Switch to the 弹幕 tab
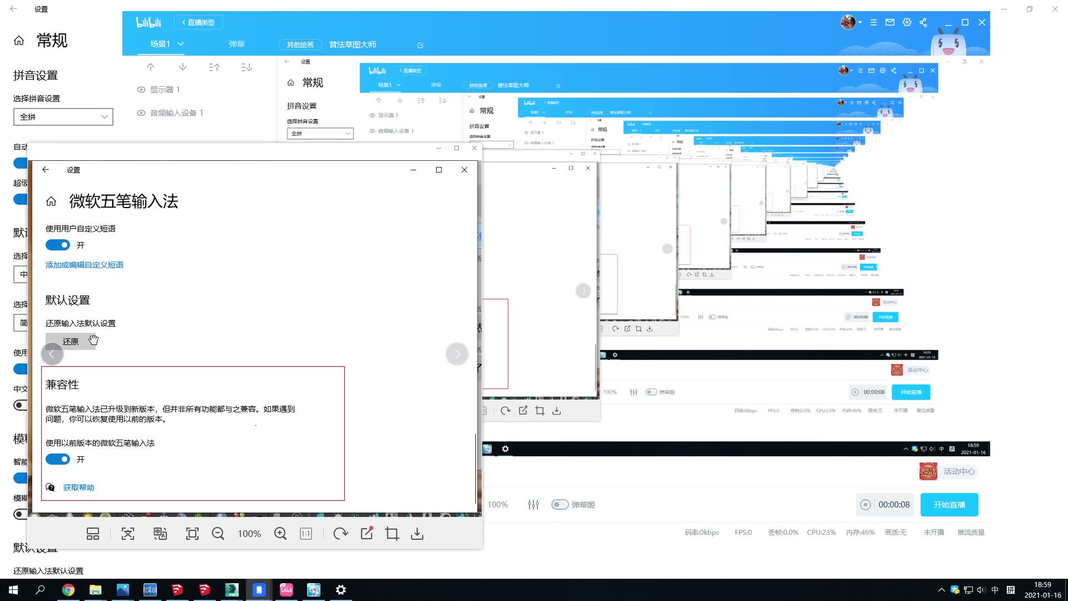This screenshot has height=601, width=1068. (x=236, y=44)
